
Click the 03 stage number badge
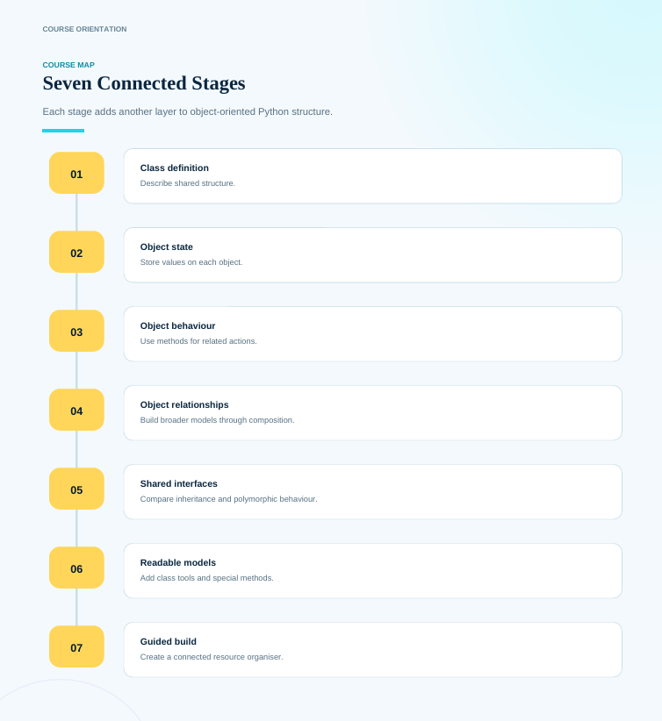pyautogui.click(x=76, y=331)
